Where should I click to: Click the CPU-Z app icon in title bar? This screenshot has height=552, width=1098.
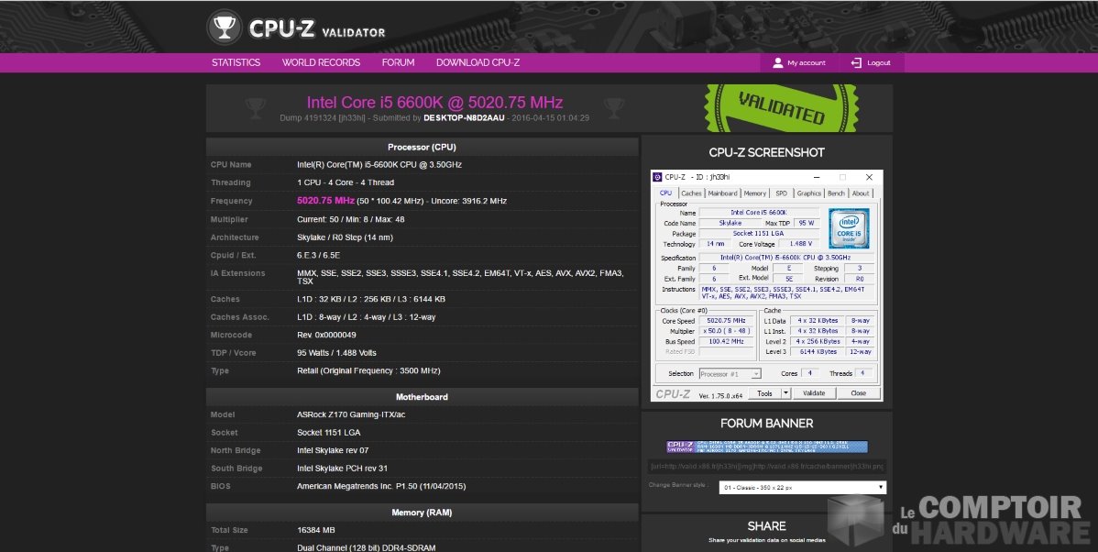coord(657,177)
